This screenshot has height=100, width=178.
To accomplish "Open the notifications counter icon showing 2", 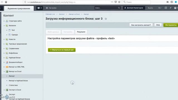I will (x=39, y=8).
